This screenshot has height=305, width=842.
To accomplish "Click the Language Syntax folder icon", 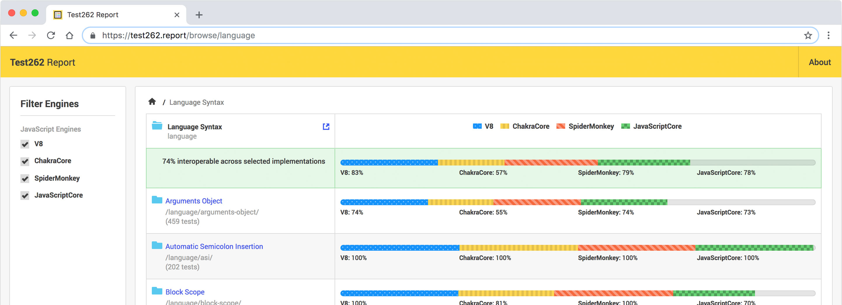I will pos(157,126).
